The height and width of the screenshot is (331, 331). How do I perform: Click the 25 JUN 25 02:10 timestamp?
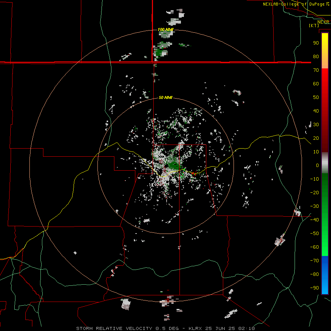click(x=230, y=328)
